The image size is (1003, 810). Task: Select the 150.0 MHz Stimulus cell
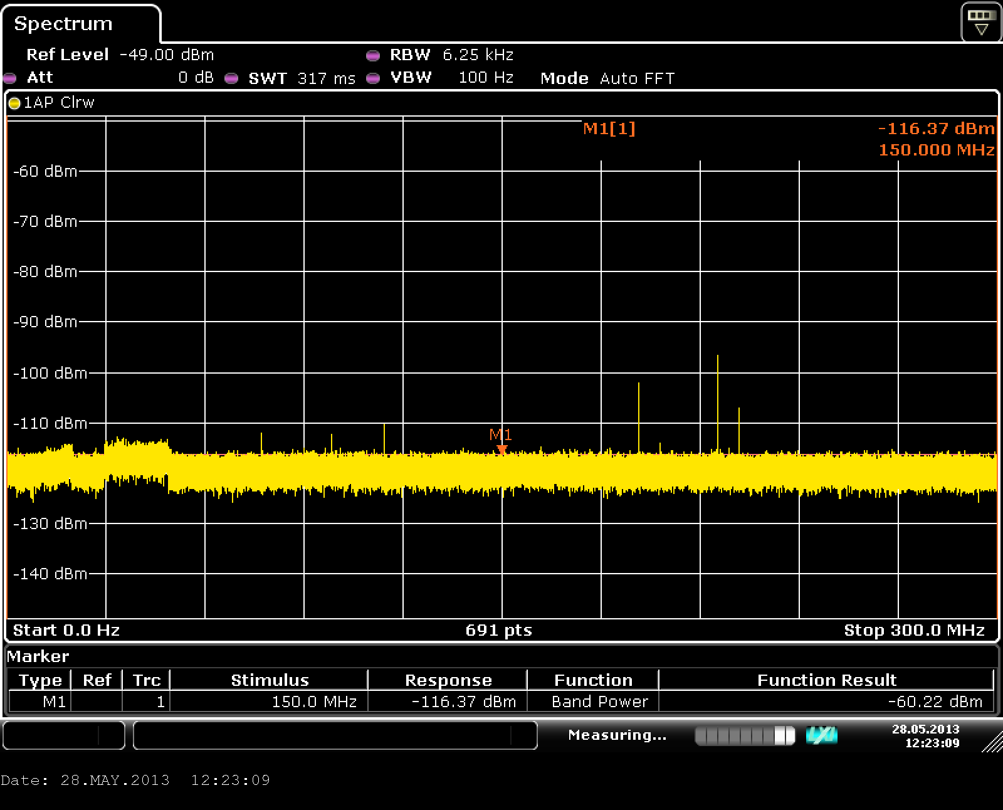269,702
